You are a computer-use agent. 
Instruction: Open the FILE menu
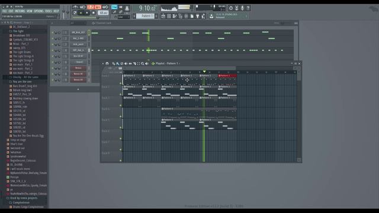point(4,11)
